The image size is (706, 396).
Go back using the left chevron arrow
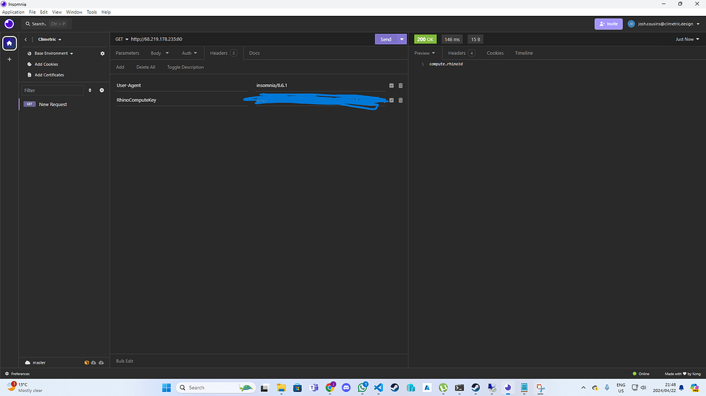(26, 39)
